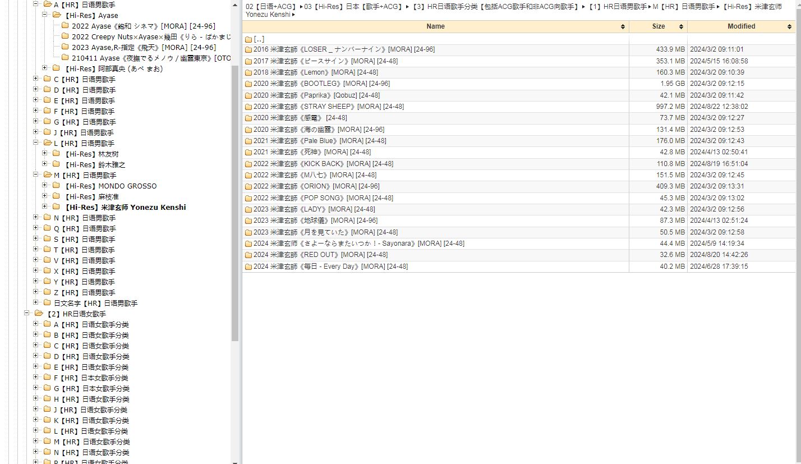The width and height of the screenshot is (801, 464).
Task: Select 米津玄师 Yonezu Kenshi in tree
Action: tap(125, 207)
